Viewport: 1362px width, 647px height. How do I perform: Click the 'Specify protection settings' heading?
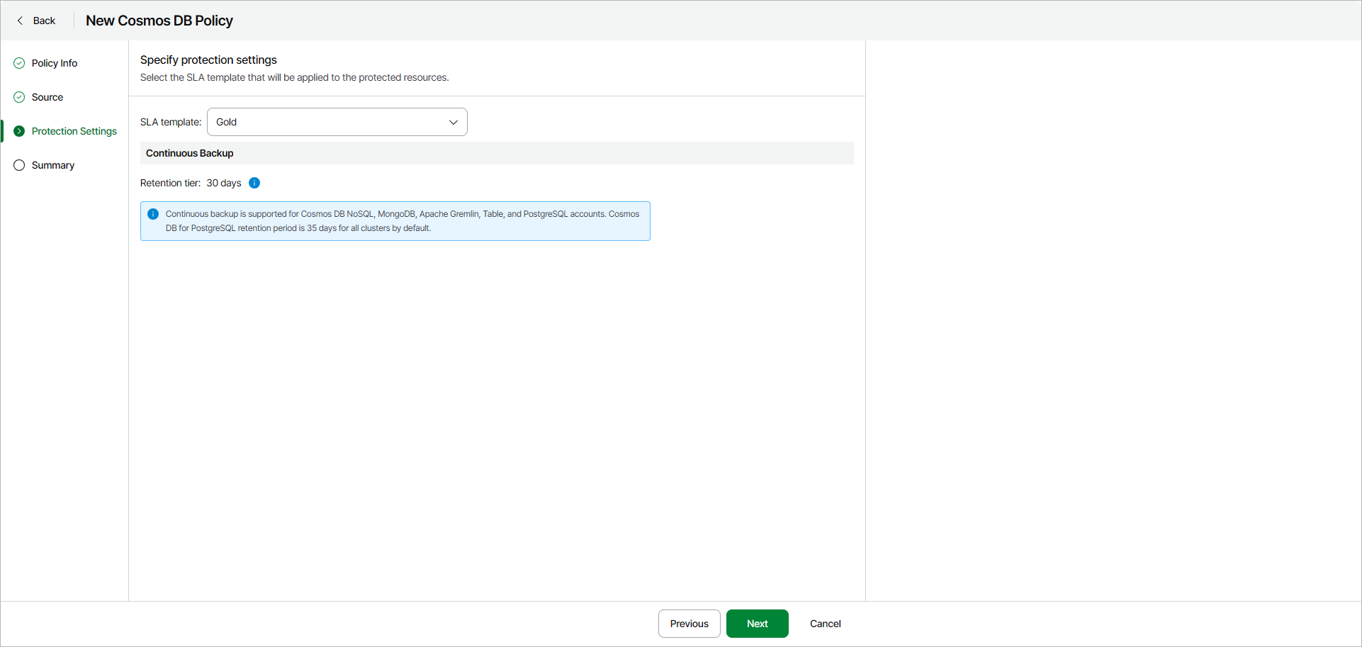pyautogui.click(x=208, y=60)
